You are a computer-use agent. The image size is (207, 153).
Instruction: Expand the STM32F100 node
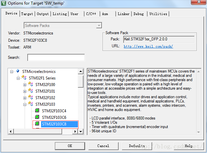25,85
